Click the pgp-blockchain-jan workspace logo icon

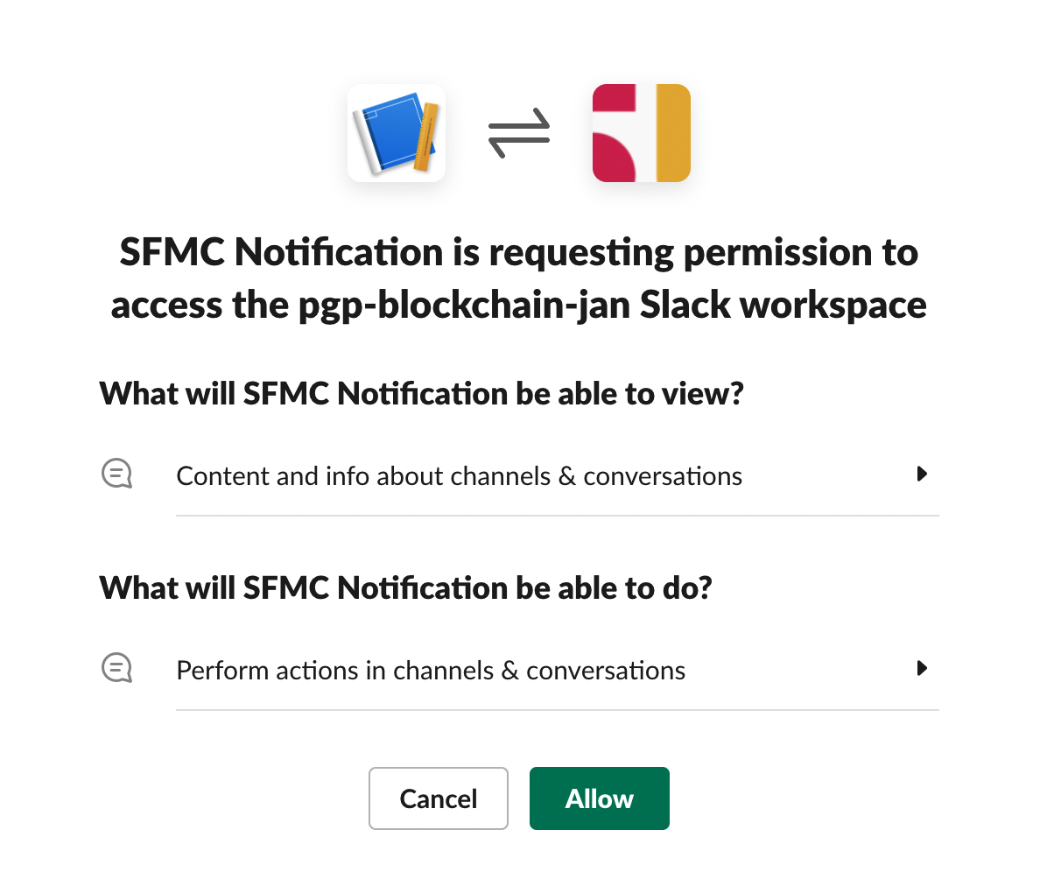coord(641,133)
